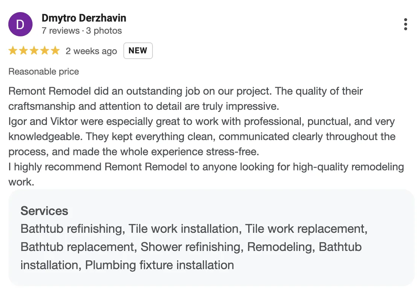Click the "3 photos" count
417x296 pixels.
point(104,31)
